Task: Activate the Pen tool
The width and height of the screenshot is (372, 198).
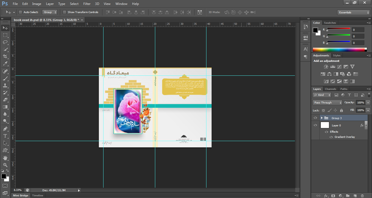Action: (5, 129)
